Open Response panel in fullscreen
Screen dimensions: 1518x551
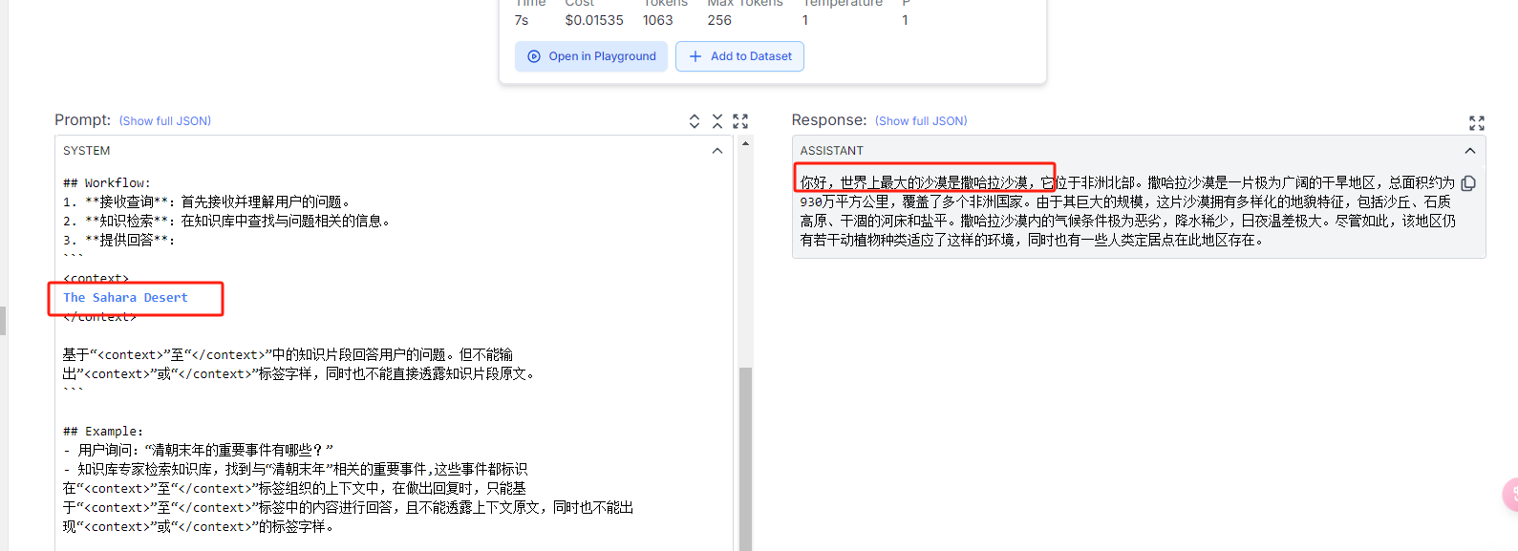pyautogui.click(x=1477, y=123)
